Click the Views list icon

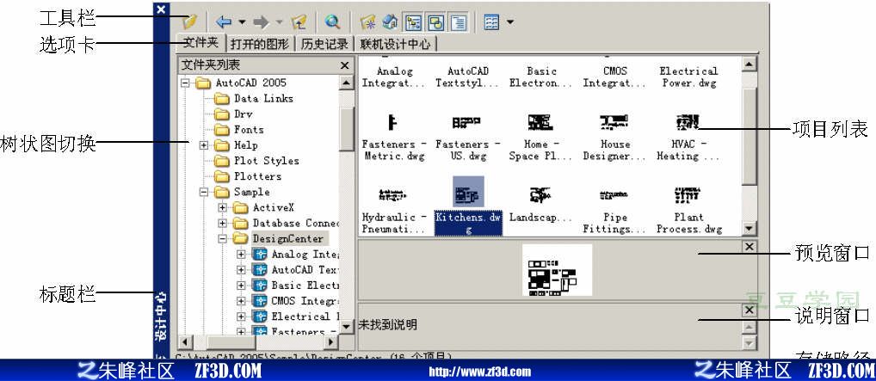point(491,22)
